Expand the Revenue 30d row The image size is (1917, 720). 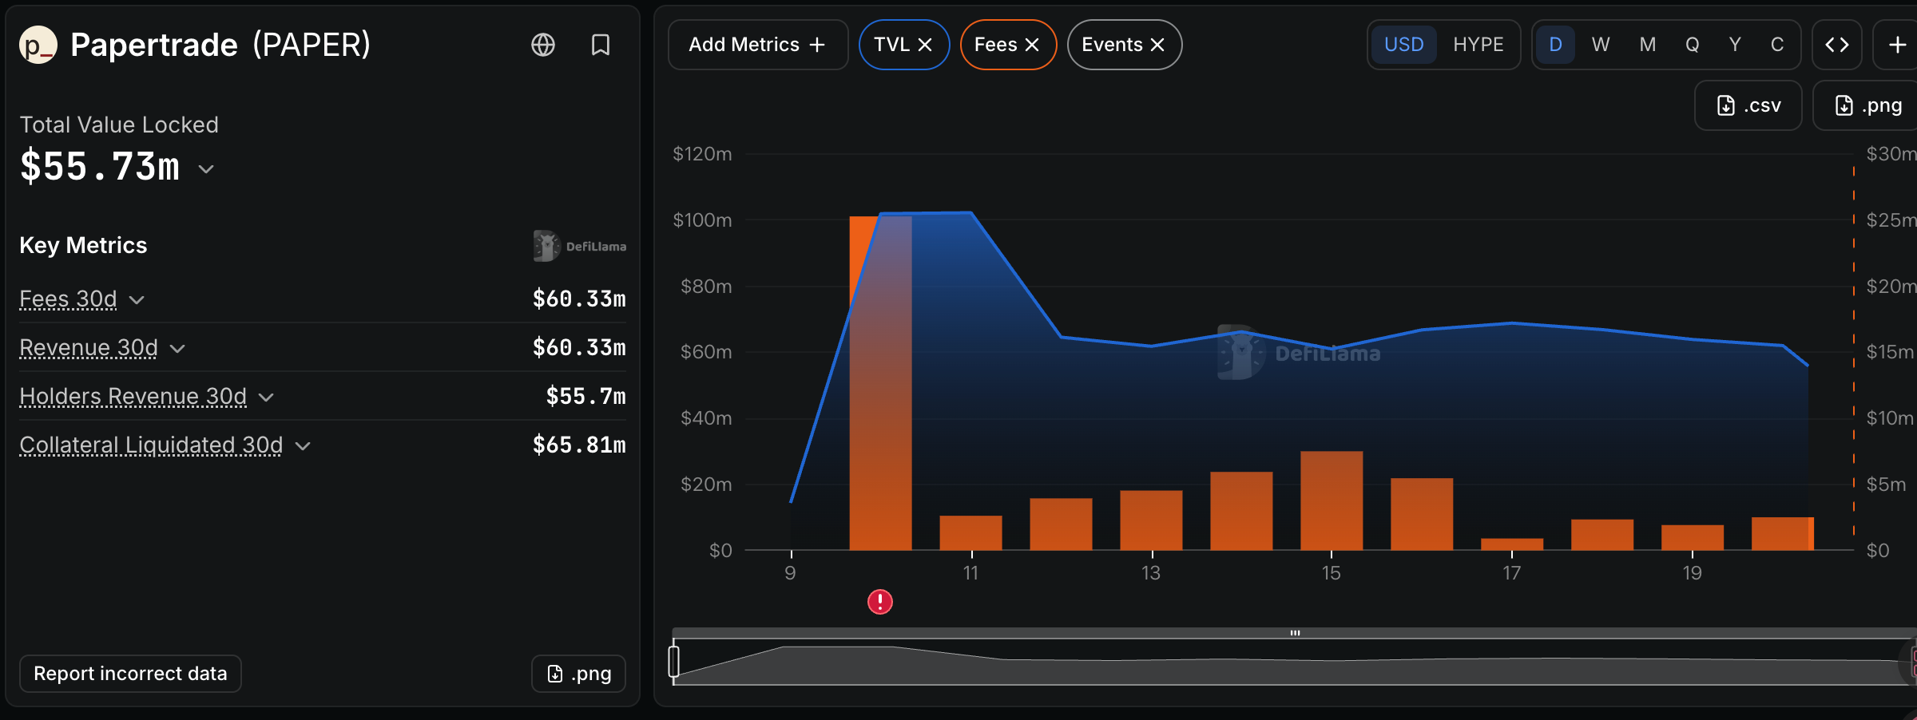pyautogui.click(x=177, y=349)
